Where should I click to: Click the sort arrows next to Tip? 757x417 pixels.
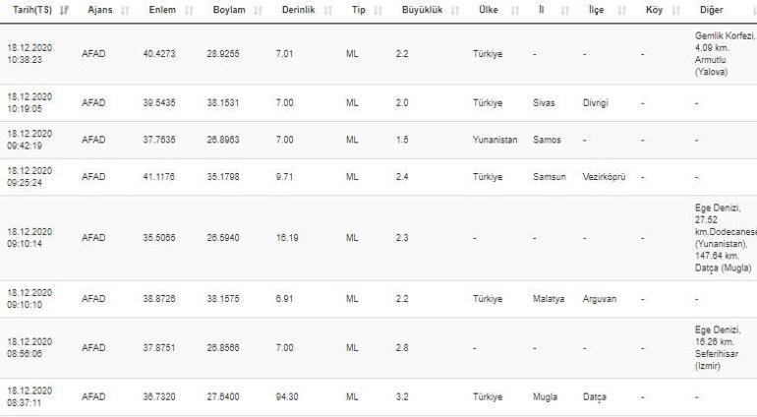(x=377, y=9)
